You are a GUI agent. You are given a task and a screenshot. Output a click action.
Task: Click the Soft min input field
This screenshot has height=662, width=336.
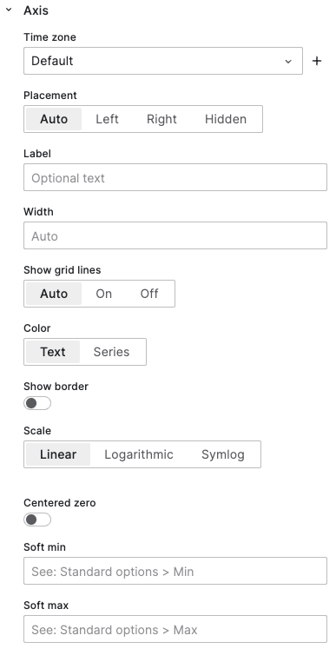(x=175, y=571)
